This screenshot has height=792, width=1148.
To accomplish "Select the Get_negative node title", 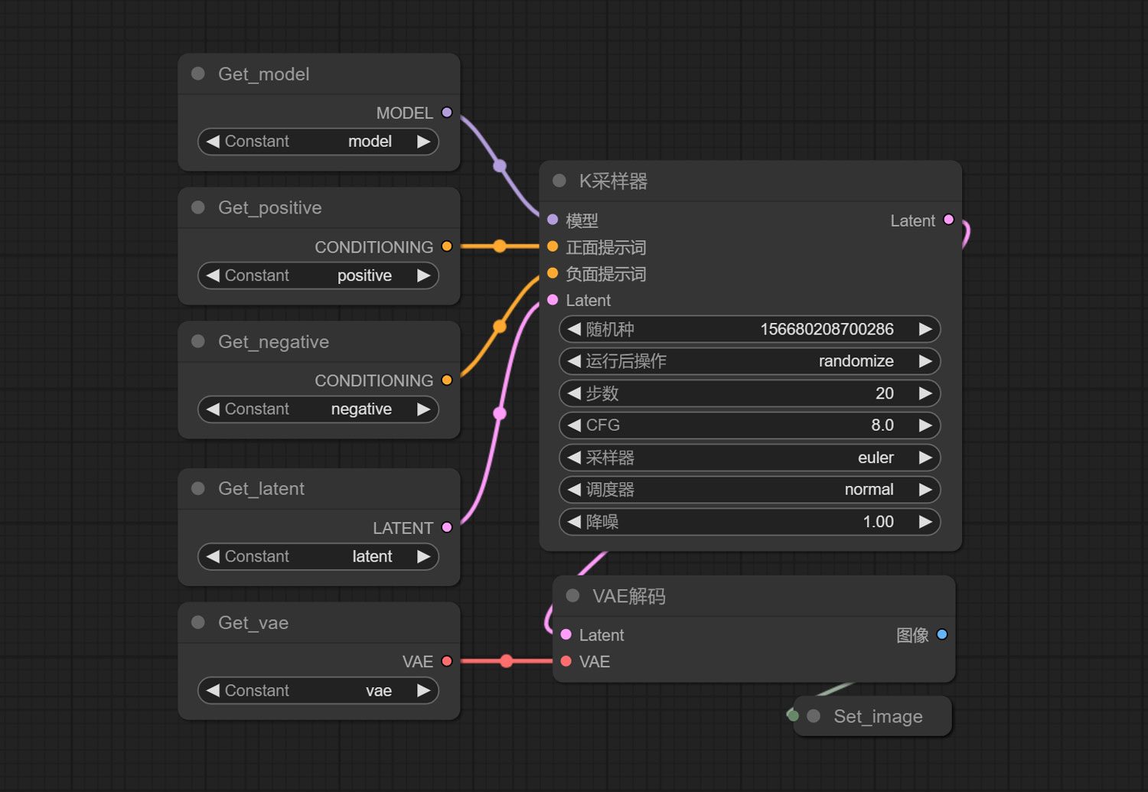I will click(x=273, y=342).
